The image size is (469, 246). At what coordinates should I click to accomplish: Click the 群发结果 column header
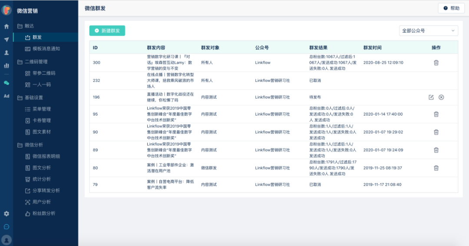tap(318, 47)
